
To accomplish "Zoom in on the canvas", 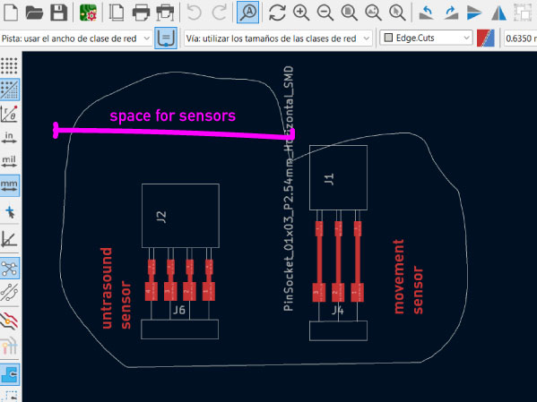I will click(301, 12).
